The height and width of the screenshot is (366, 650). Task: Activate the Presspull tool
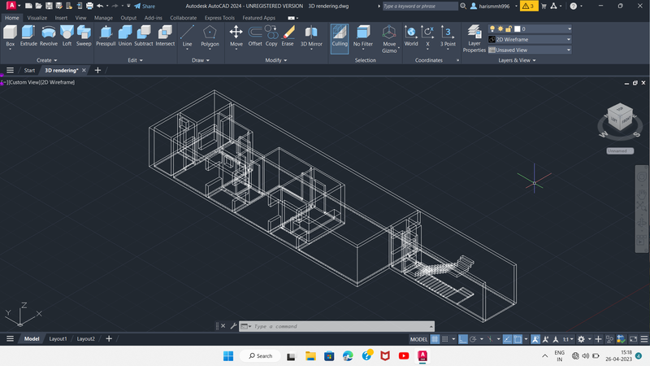(x=106, y=36)
